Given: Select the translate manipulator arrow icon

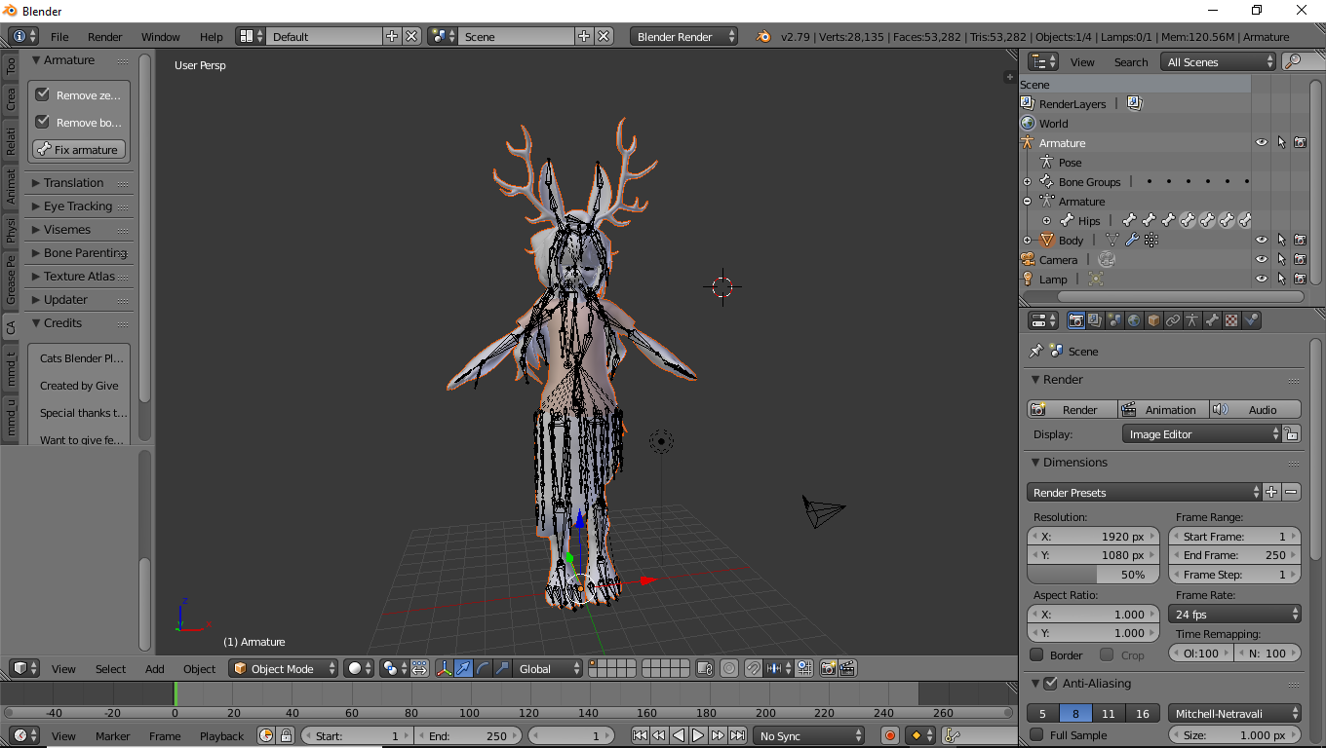Looking at the screenshot, I should pyautogui.click(x=463, y=668).
